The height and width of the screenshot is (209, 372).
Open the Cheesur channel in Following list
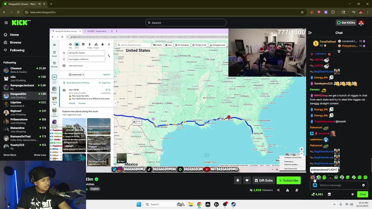click(x=25, y=70)
